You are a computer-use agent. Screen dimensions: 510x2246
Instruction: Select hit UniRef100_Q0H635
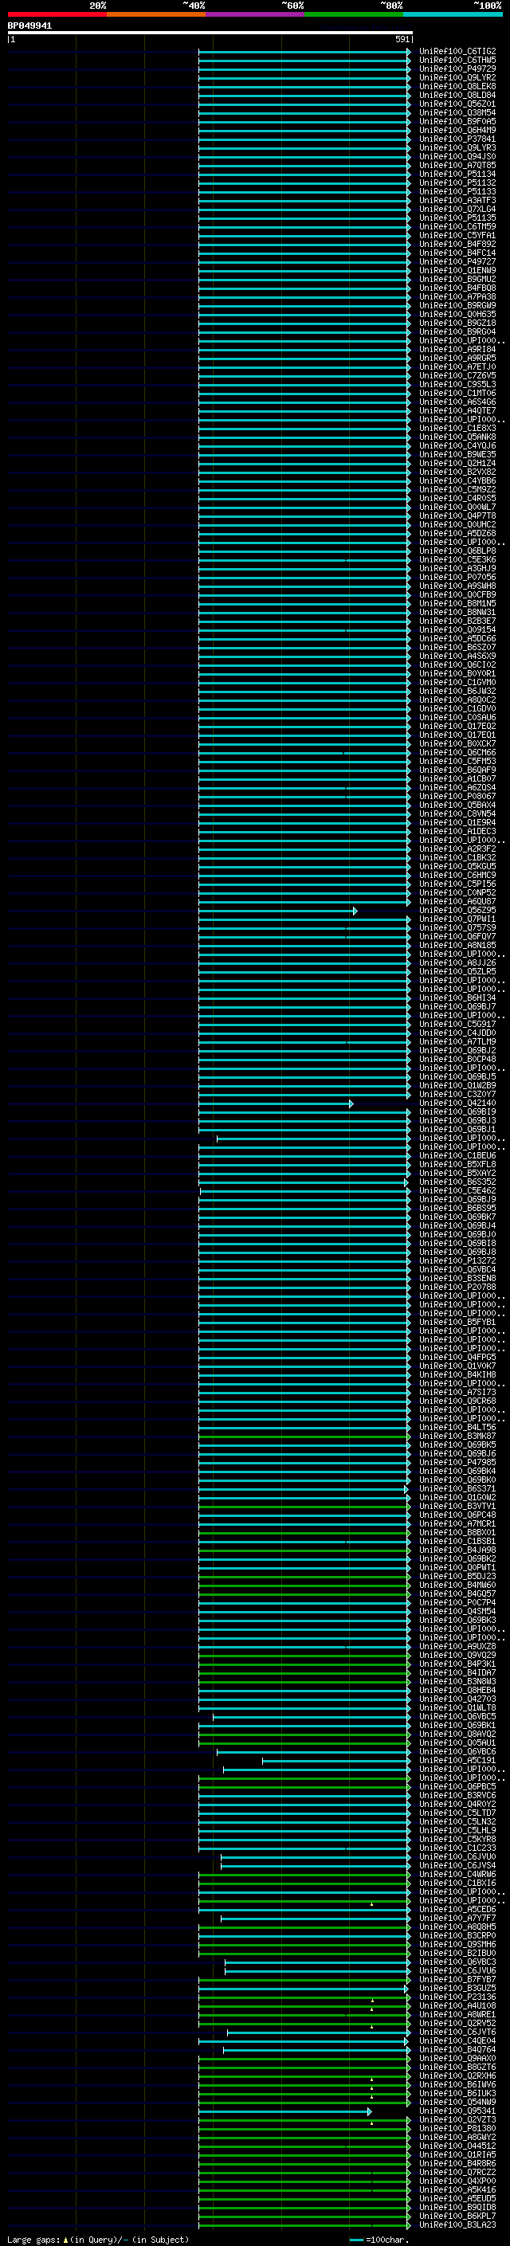[x=457, y=315]
